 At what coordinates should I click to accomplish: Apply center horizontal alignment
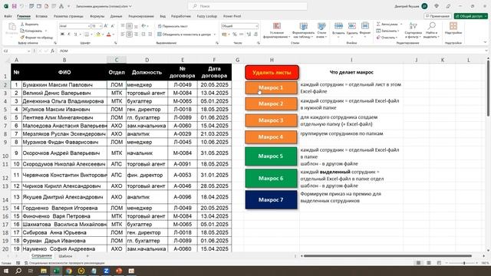(130, 34)
